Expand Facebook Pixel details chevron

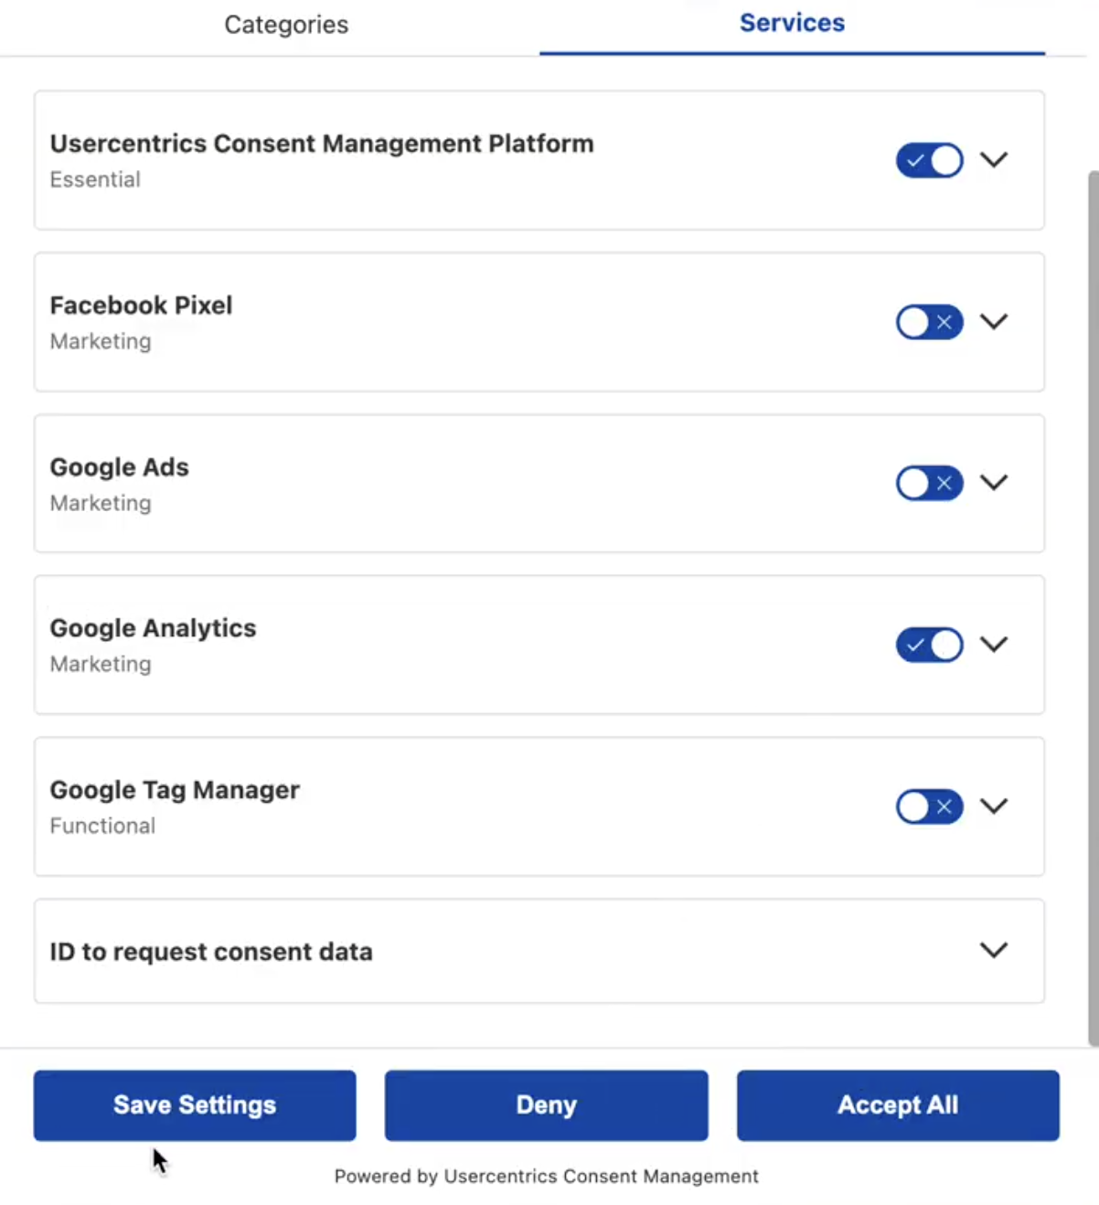pos(994,321)
